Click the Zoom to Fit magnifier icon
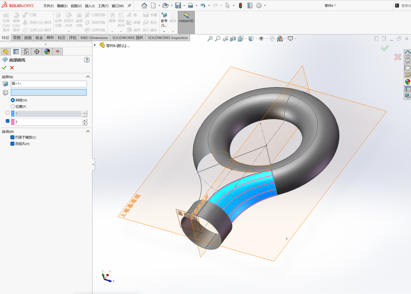411x294 pixels. (x=210, y=39)
